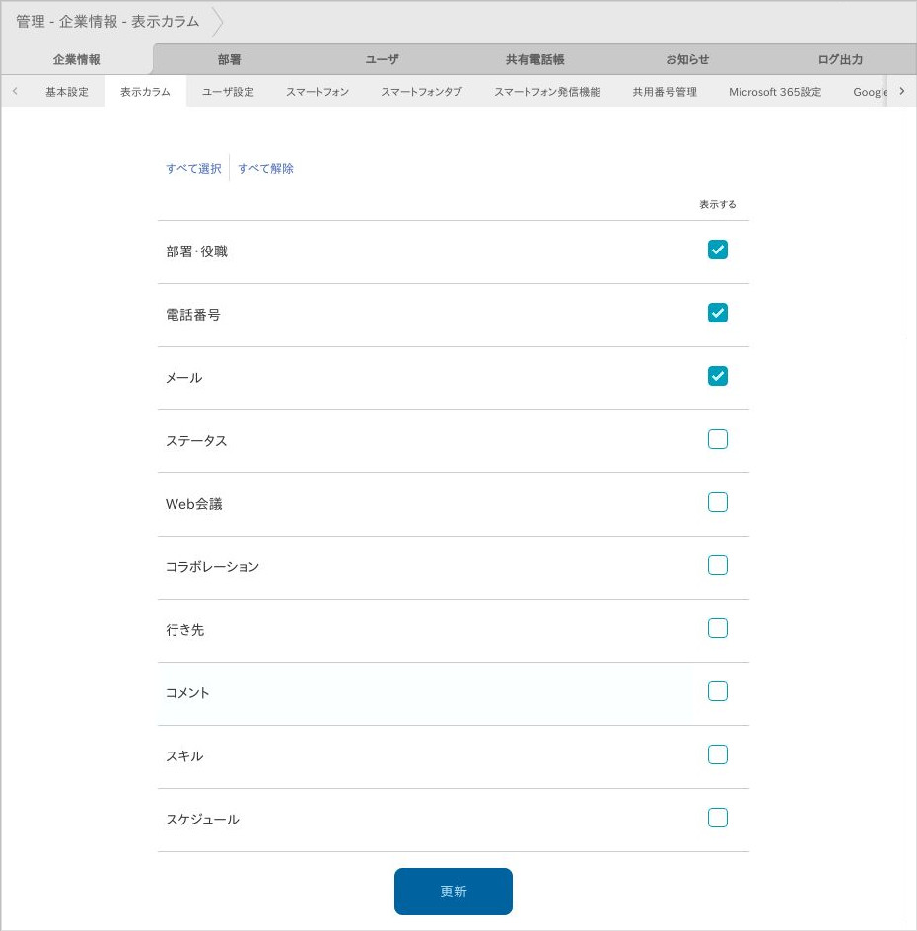Click the ステータス row label

196,441
